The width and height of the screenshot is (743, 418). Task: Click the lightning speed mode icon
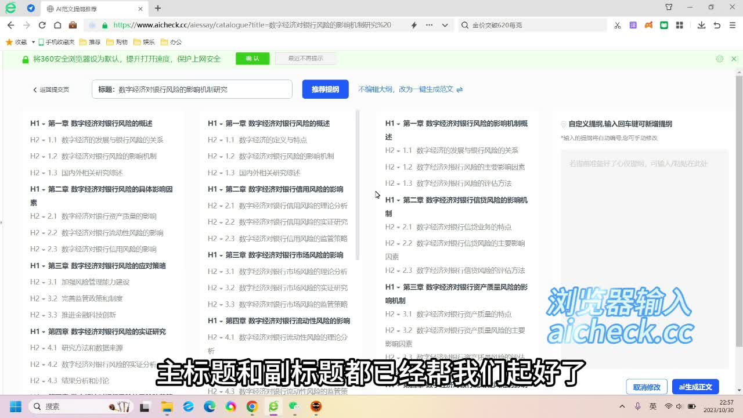[414, 25]
